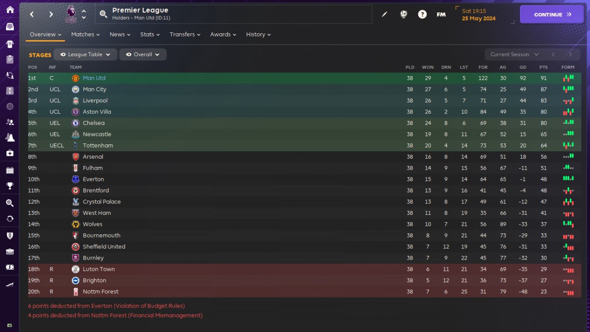Click the pencil edit icon

tap(384, 14)
